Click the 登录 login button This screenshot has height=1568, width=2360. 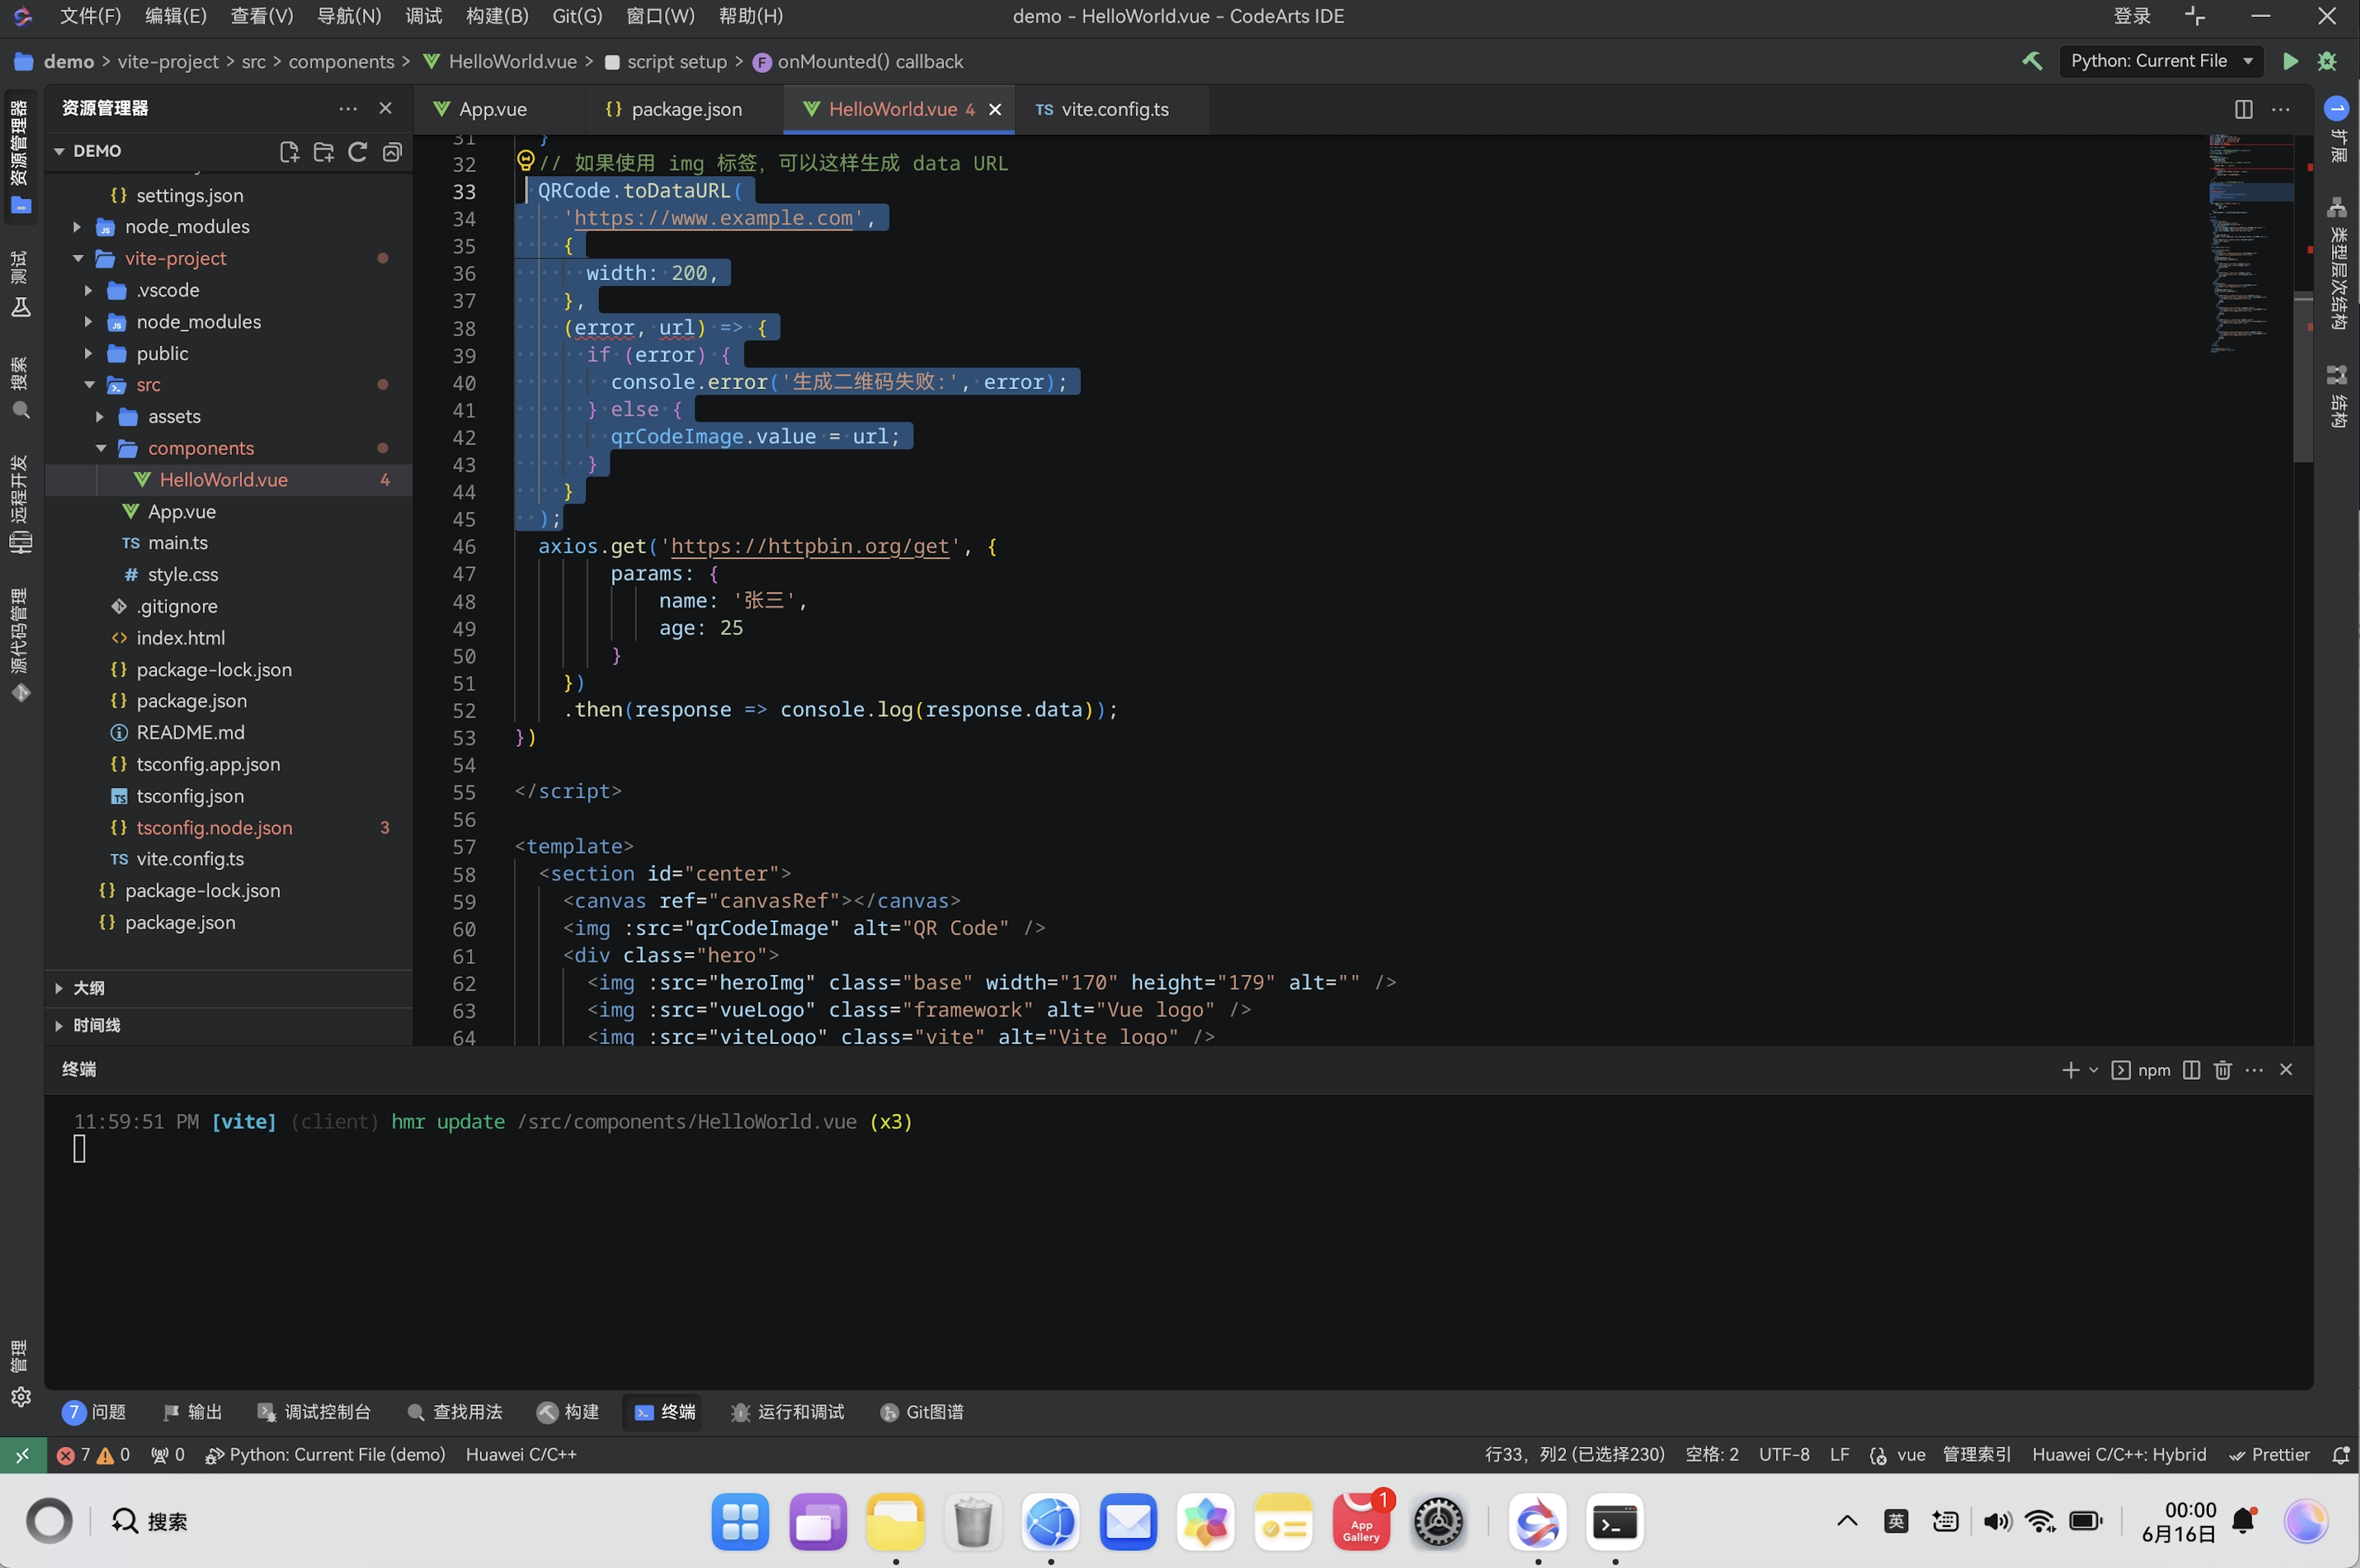pos(2132,16)
